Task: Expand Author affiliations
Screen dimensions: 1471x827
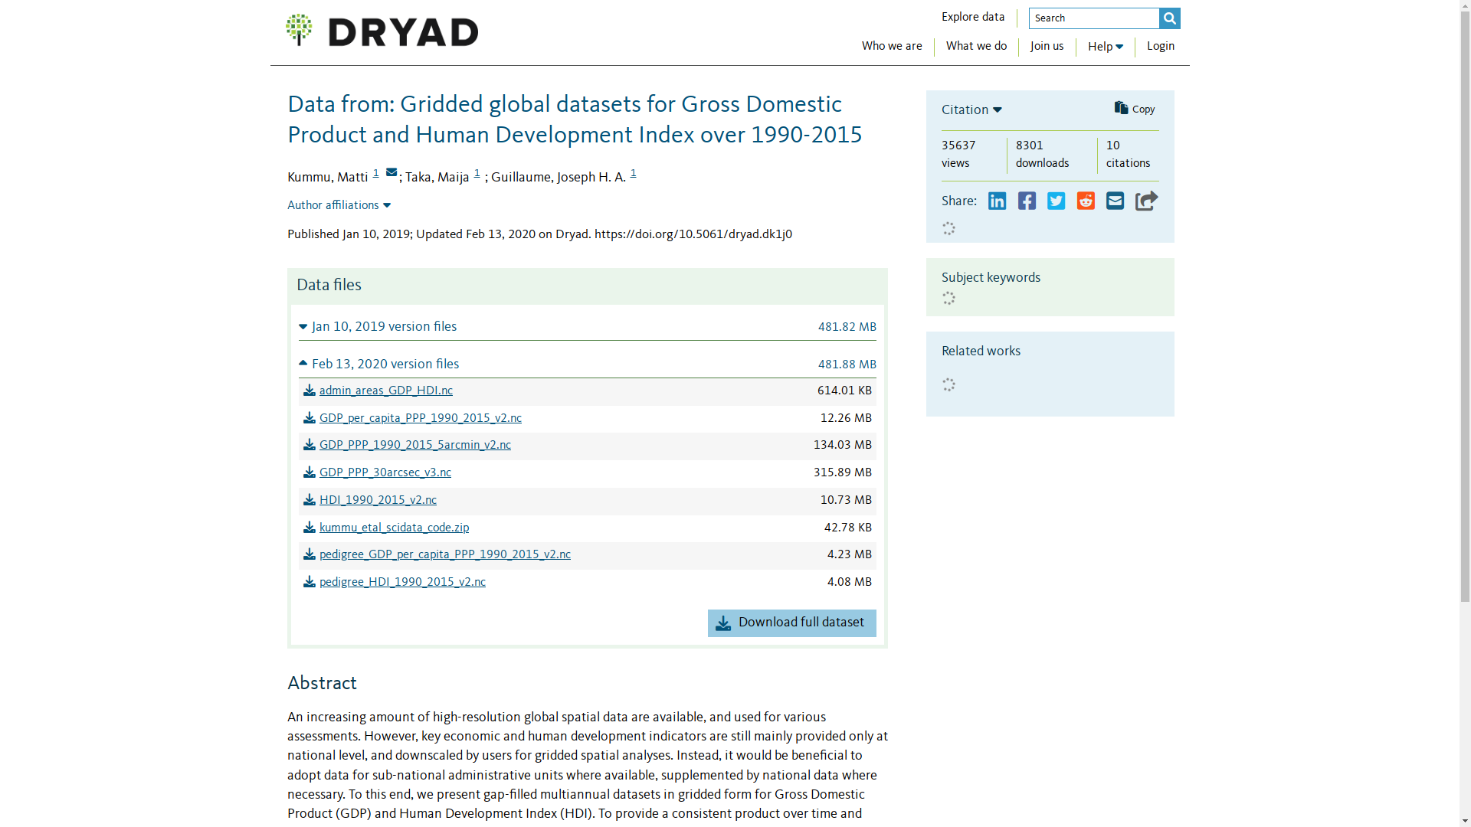Action: tap(339, 205)
